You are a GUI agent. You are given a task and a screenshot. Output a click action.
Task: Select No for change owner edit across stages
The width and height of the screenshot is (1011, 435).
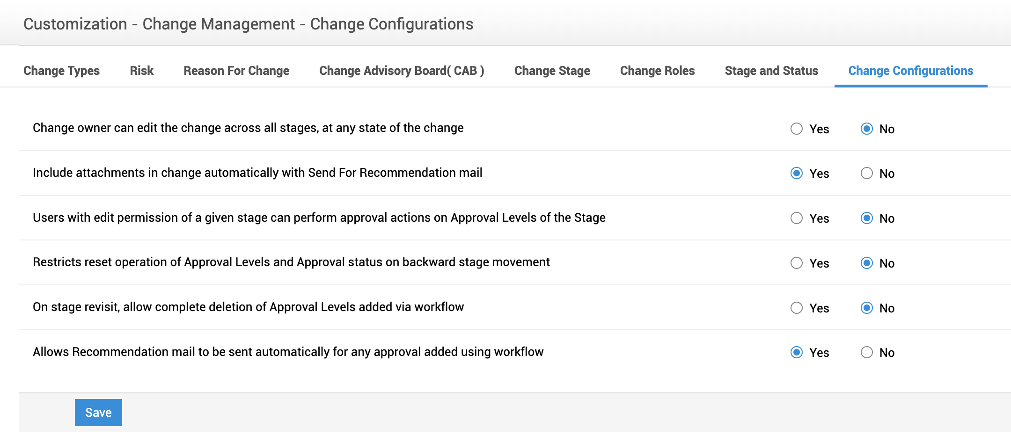point(866,129)
